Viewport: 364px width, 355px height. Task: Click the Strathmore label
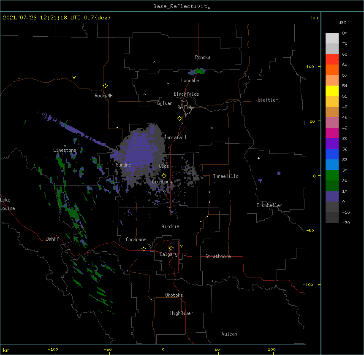(x=218, y=256)
